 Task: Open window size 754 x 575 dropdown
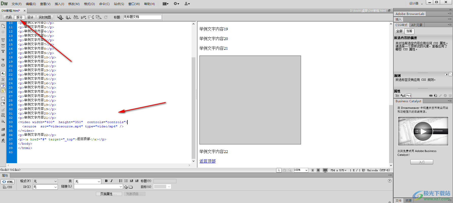click(x=338, y=170)
